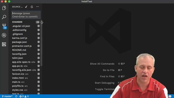Click the 29 changes count badge
Screen dimensions: 174x98
38,22
